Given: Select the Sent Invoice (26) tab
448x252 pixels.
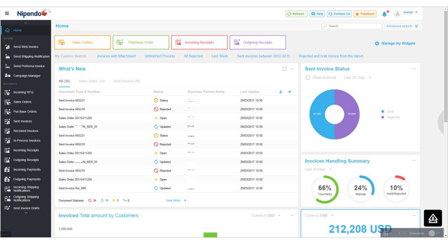Looking at the screenshot, I should 127,81.
